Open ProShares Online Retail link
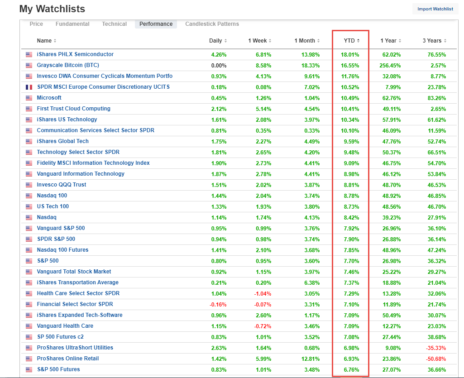This screenshot has height=378, width=464. [68, 359]
